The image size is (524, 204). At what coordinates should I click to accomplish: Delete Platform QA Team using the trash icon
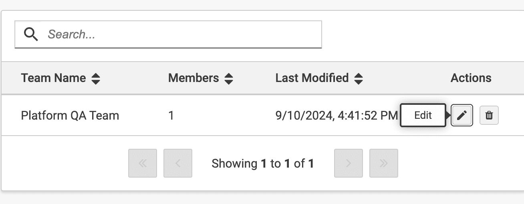tap(489, 116)
